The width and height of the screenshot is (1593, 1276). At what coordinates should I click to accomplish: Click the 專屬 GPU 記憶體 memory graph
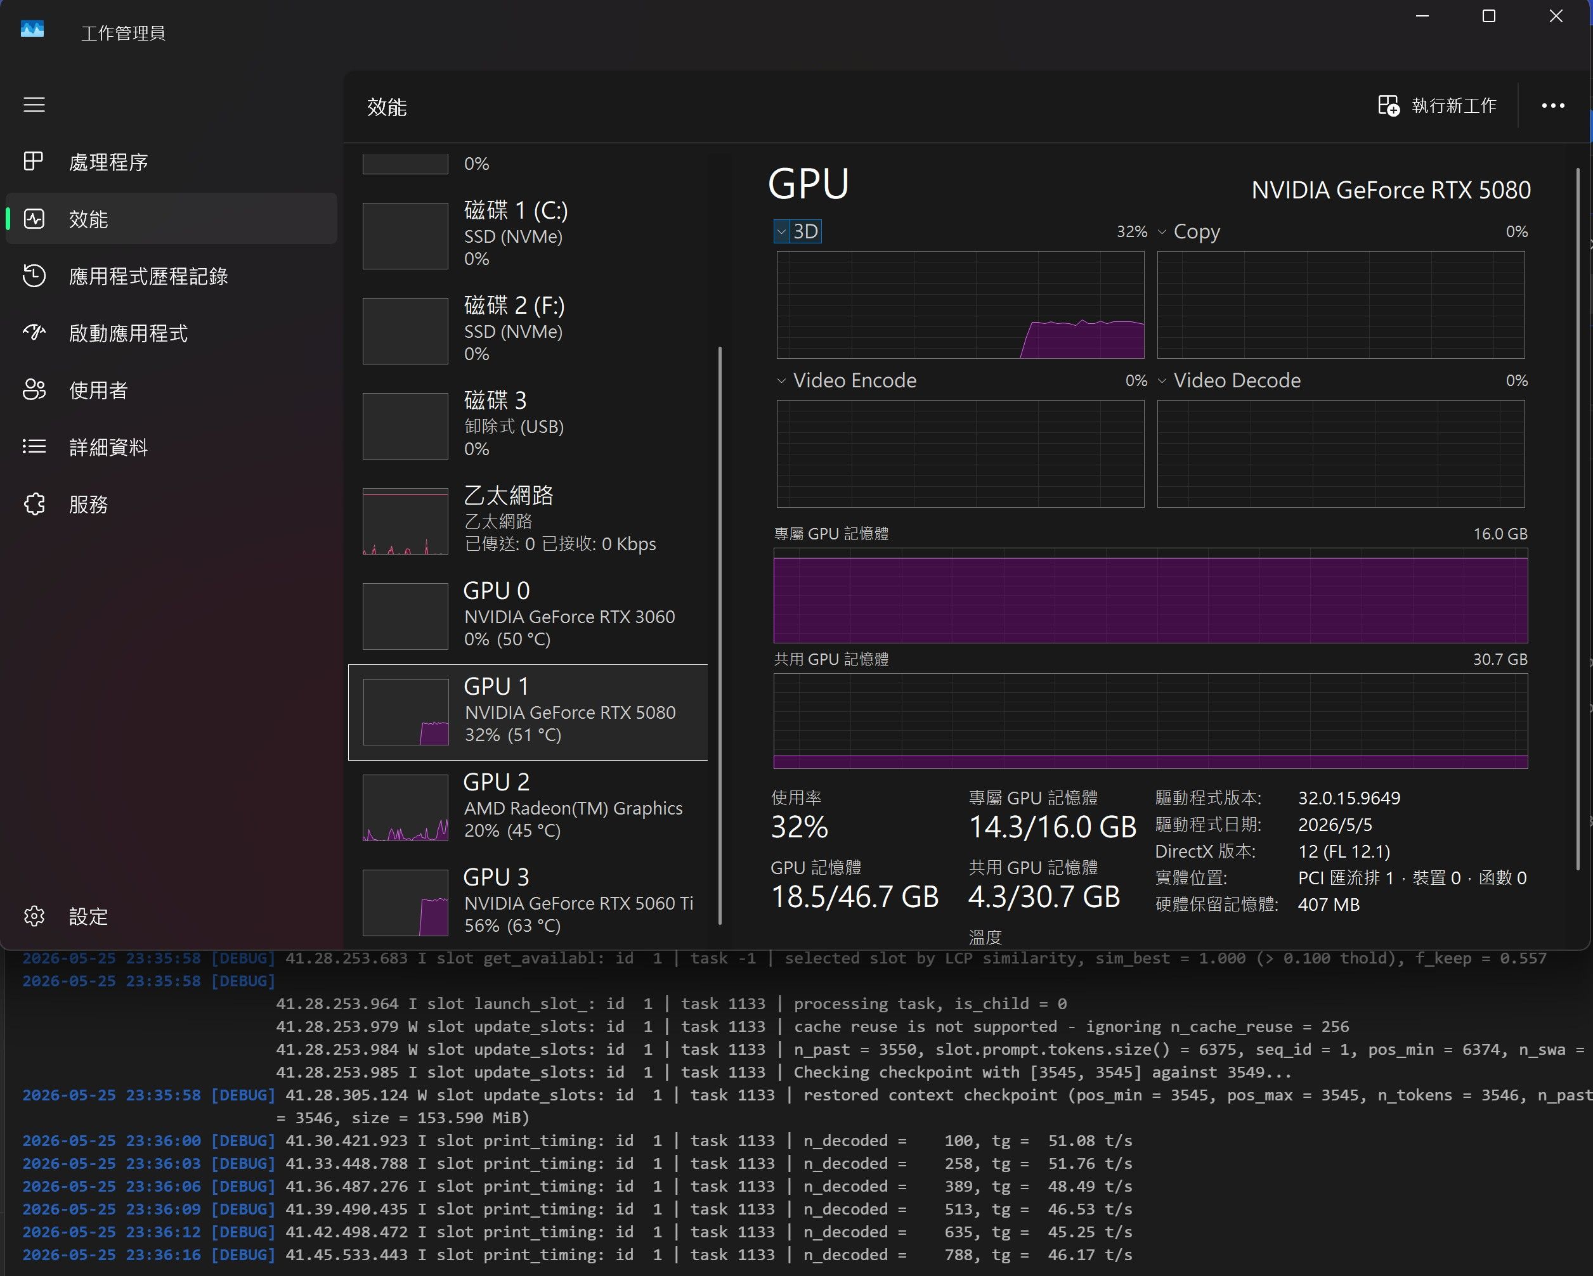(x=1150, y=595)
